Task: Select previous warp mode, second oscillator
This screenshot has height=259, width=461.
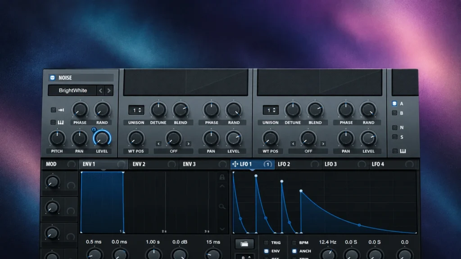Action: click(x=293, y=143)
